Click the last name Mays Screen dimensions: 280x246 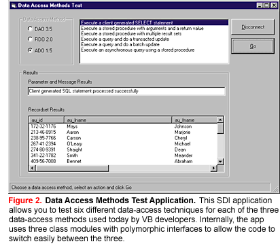(72, 126)
